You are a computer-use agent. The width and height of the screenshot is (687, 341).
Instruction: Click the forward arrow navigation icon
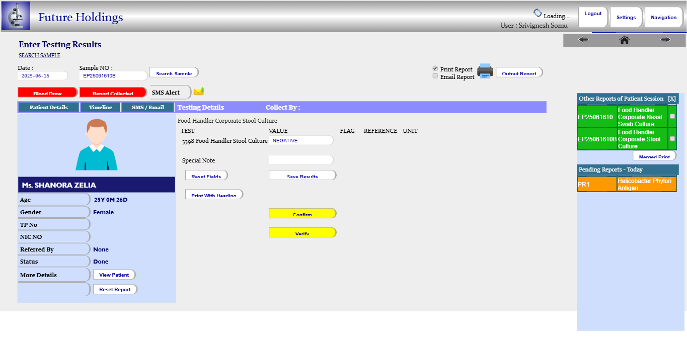665,40
